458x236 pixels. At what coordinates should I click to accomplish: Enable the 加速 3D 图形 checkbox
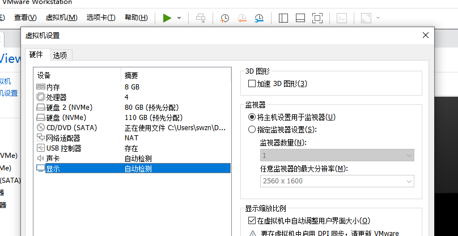[252, 84]
